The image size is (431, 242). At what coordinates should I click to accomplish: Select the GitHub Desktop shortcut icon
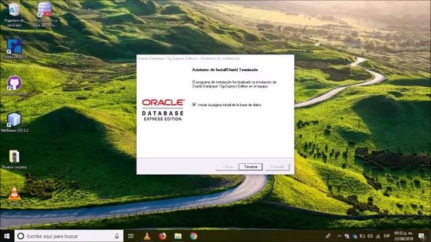[14, 85]
